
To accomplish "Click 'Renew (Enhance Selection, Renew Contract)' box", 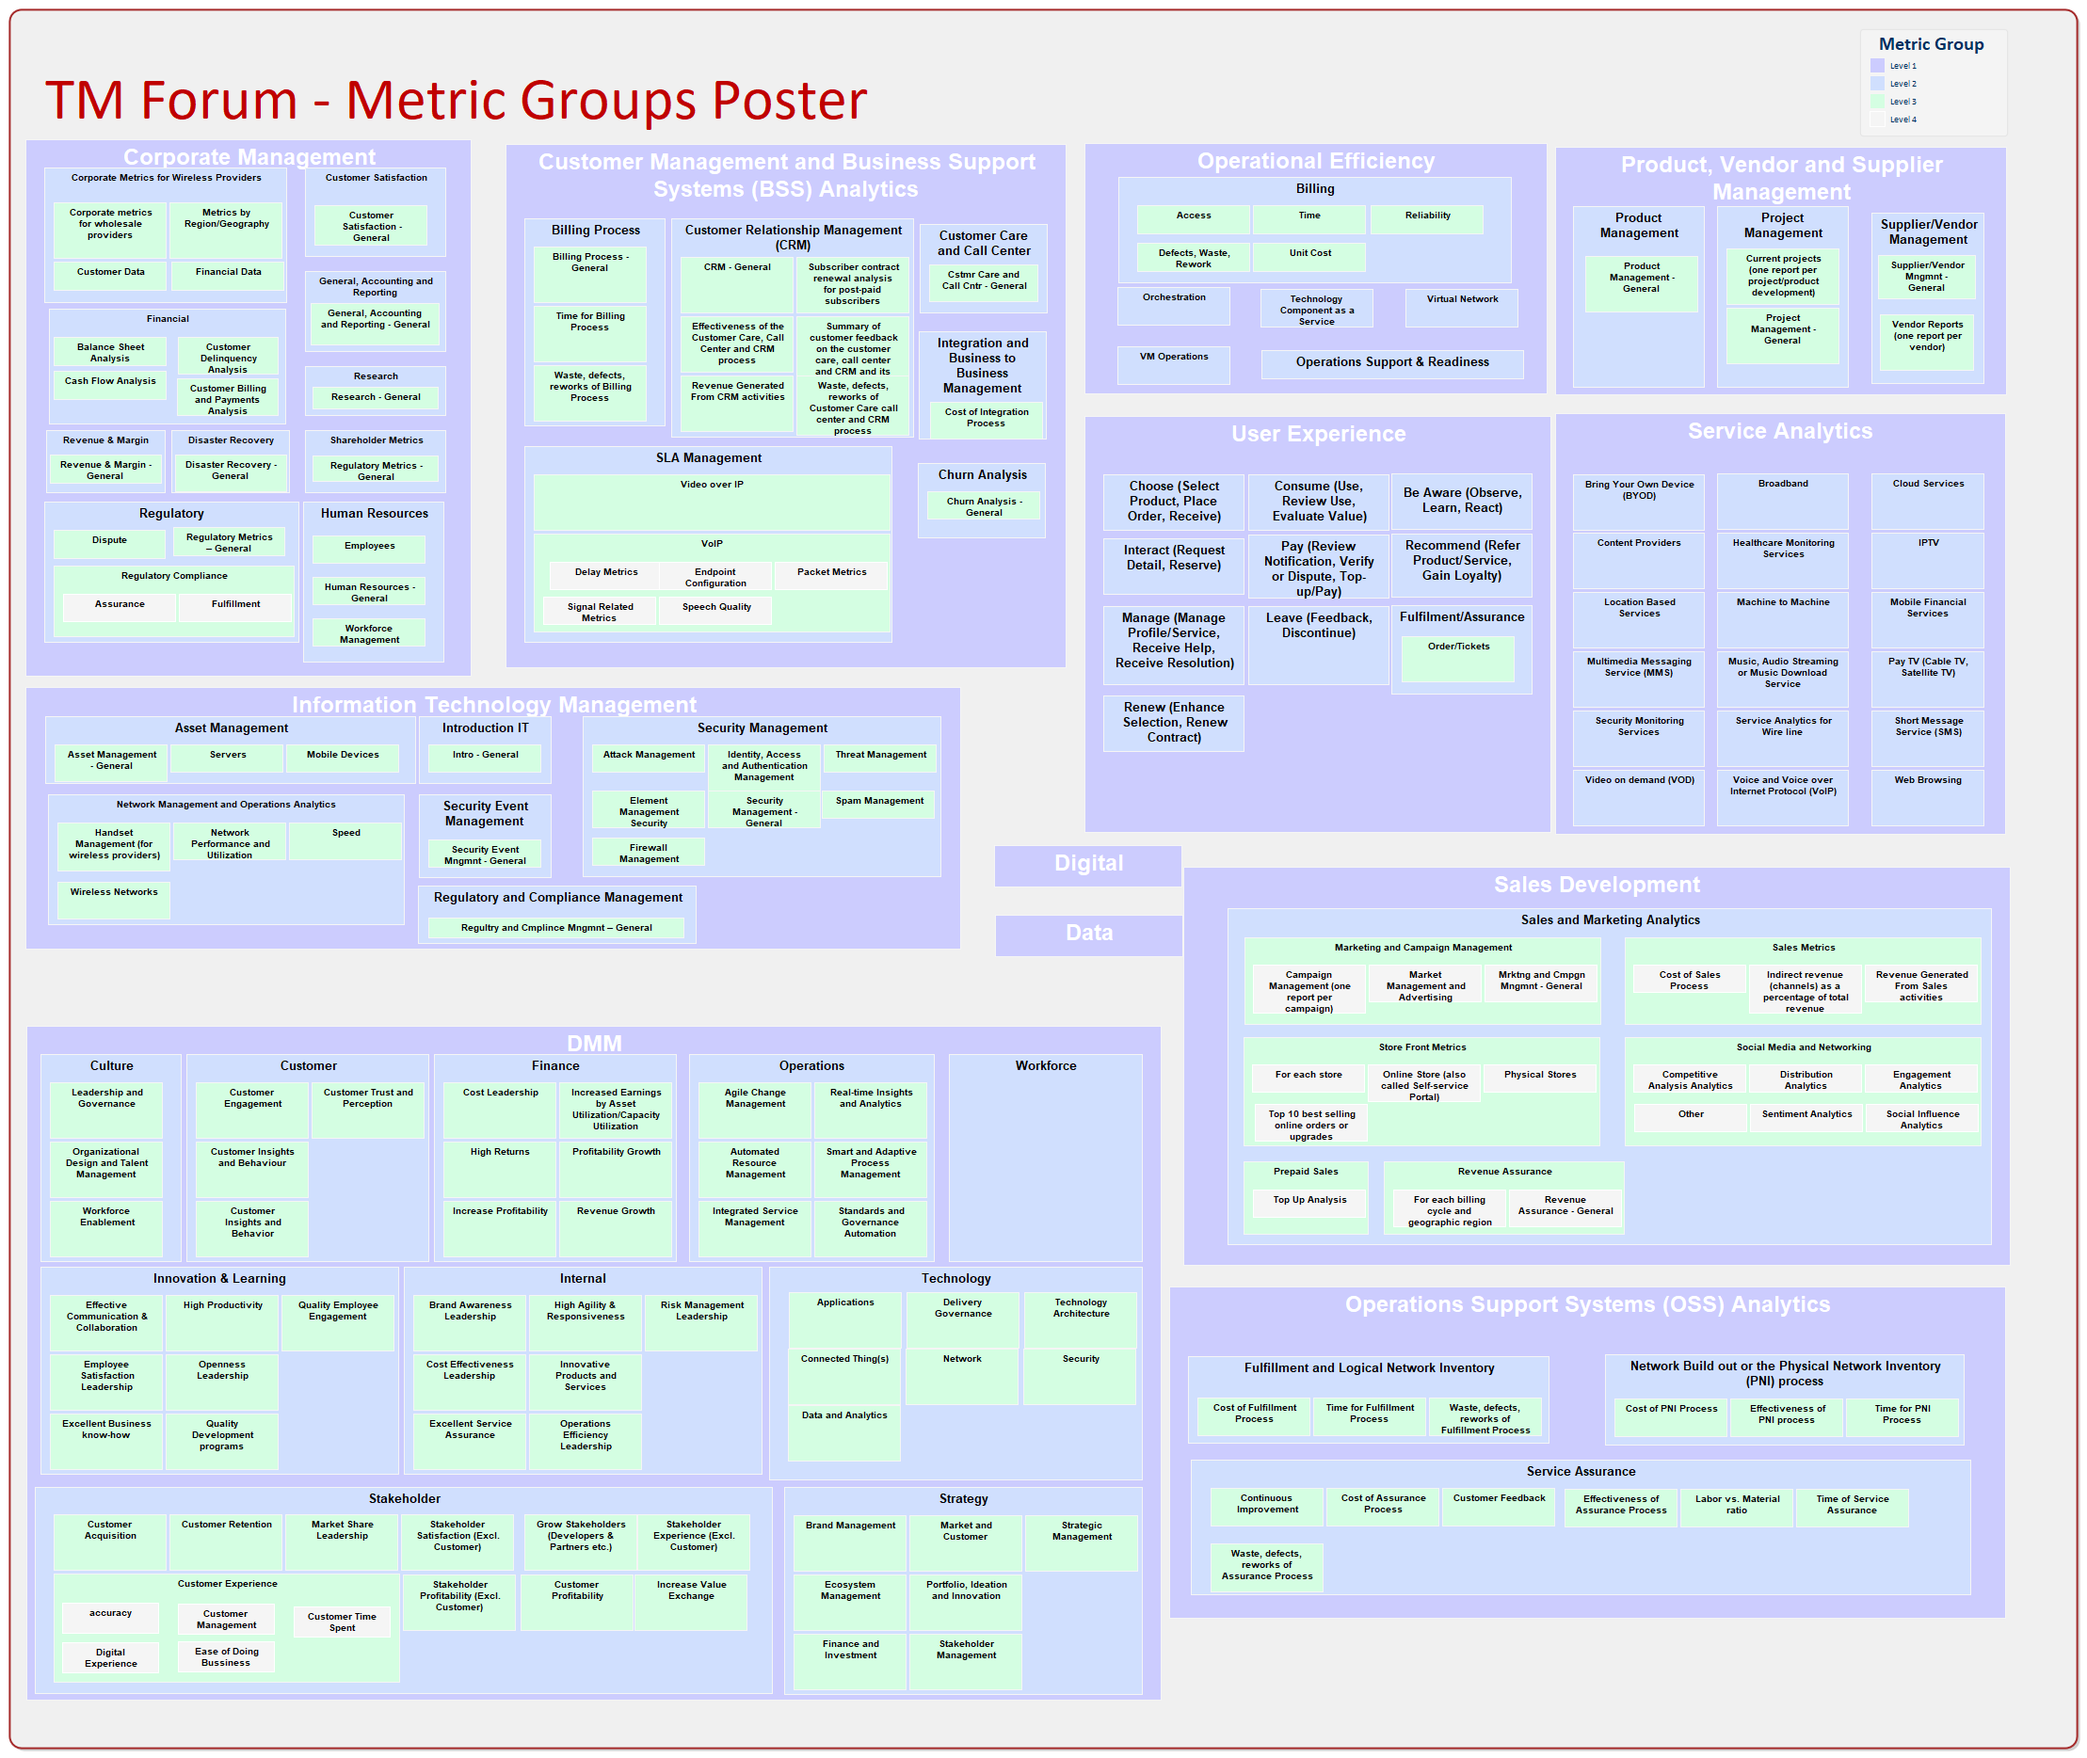I will [1174, 724].
